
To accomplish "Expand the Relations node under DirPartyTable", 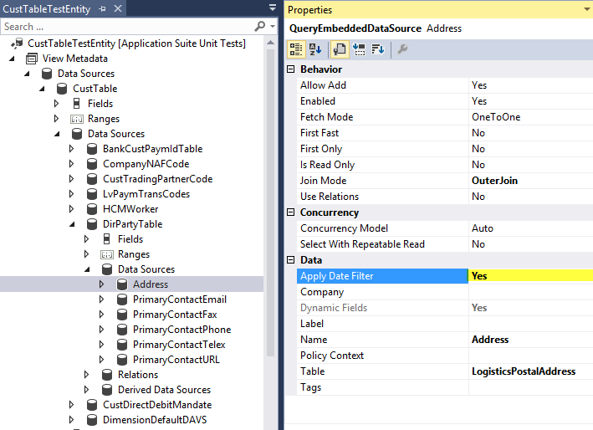I will click(87, 375).
